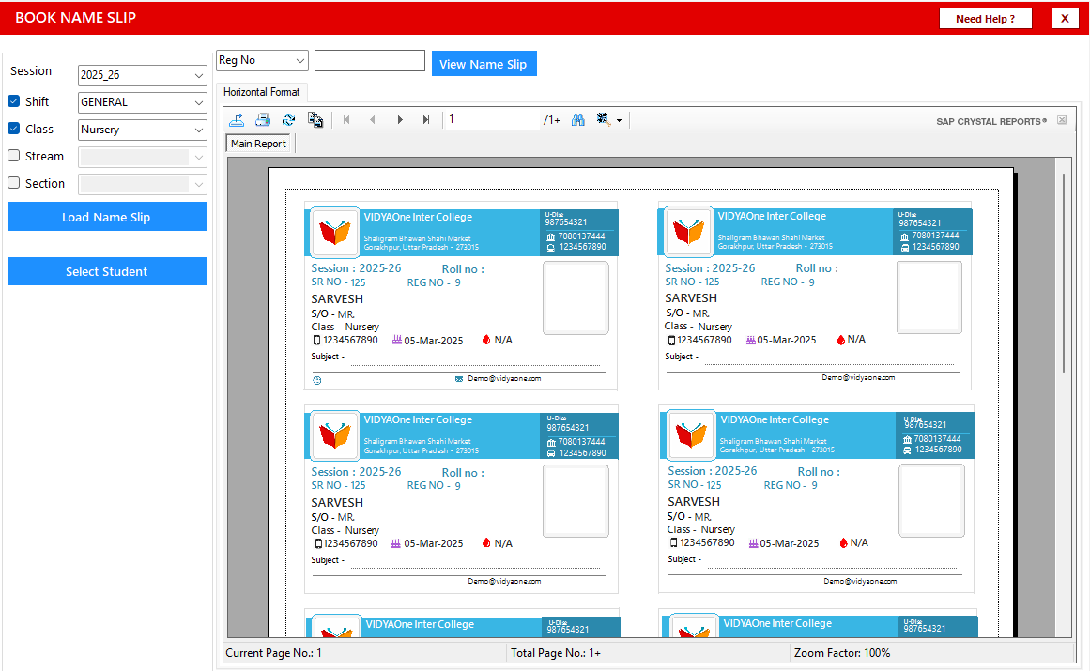Click 'Zoom Factor: 100%' status text
The image size is (1090, 671).
click(842, 653)
